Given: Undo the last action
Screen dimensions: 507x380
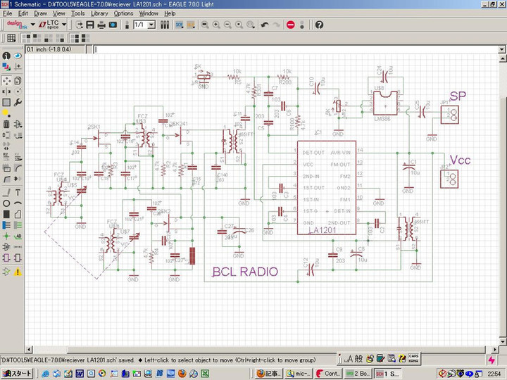Looking at the screenshot, I should point(265,25).
